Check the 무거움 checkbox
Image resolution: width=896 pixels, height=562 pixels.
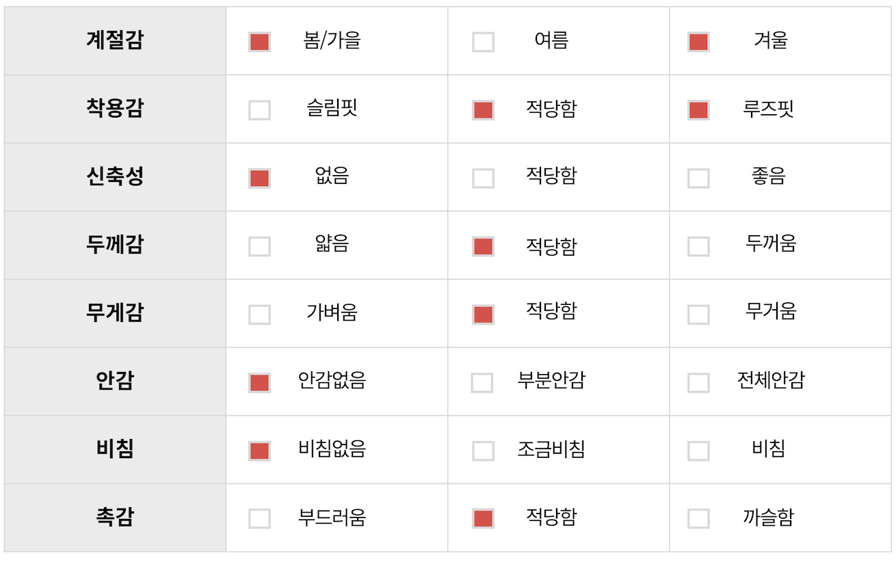pyautogui.click(x=698, y=315)
